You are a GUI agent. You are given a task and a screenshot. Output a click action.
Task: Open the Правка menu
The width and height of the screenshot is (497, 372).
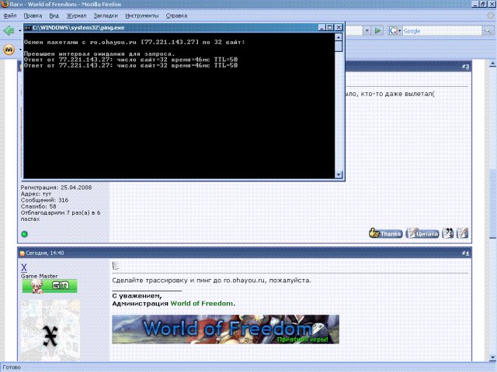pos(33,15)
